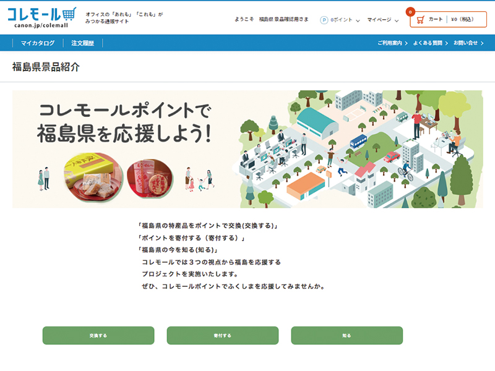Open the よくある質問 link
This screenshot has width=495, height=371.
tap(430, 43)
